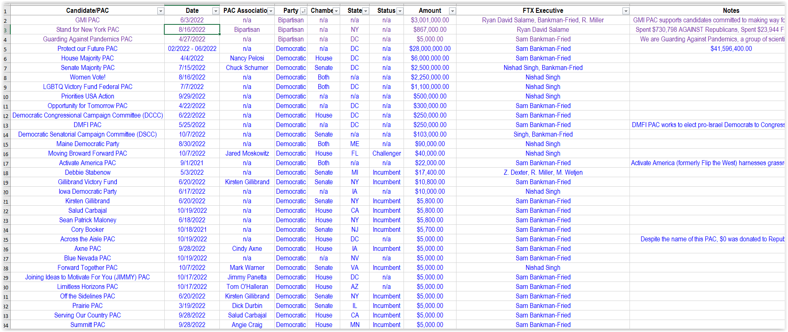Open the Chamber column filter dropdown
Screen dimensions: 788x332
click(336, 11)
